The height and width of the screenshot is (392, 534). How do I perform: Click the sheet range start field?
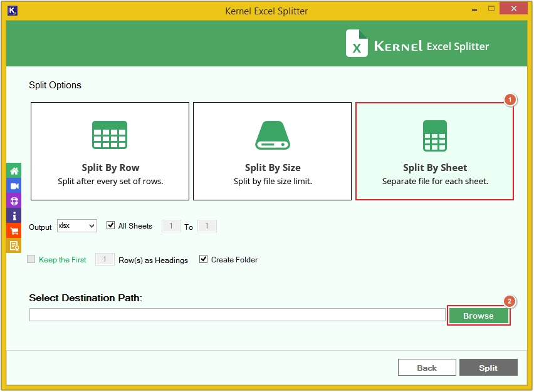click(171, 226)
